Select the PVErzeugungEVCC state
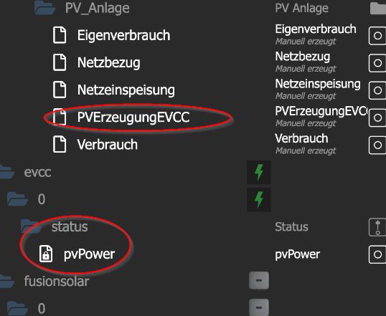386x316 pixels. pyautogui.click(x=133, y=118)
